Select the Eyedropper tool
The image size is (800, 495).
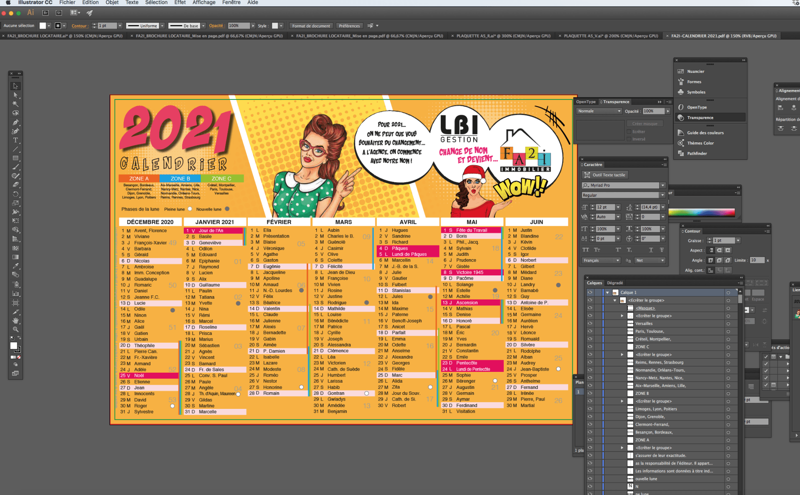click(15, 266)
